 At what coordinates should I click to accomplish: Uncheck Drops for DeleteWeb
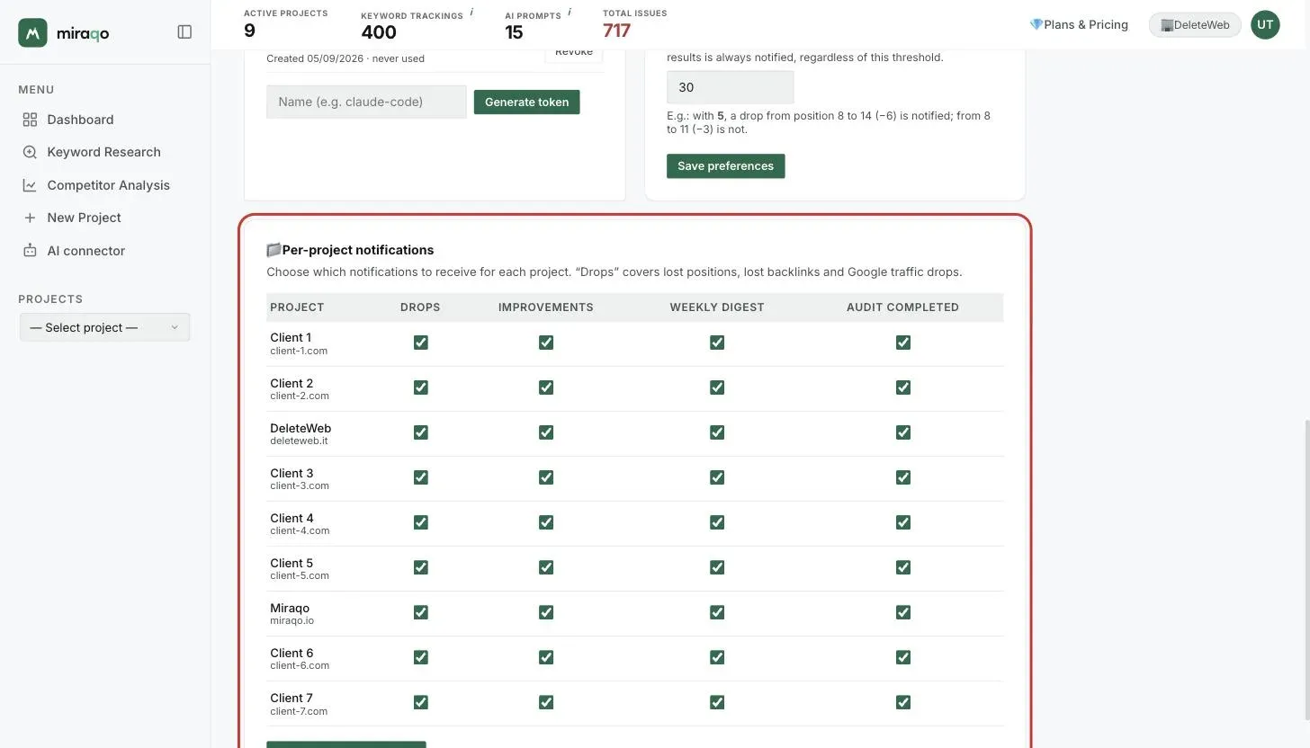click(x=420, y=432)
